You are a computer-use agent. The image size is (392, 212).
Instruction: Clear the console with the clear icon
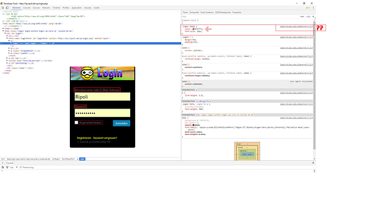pyautogui.click(x=3, y=167)
